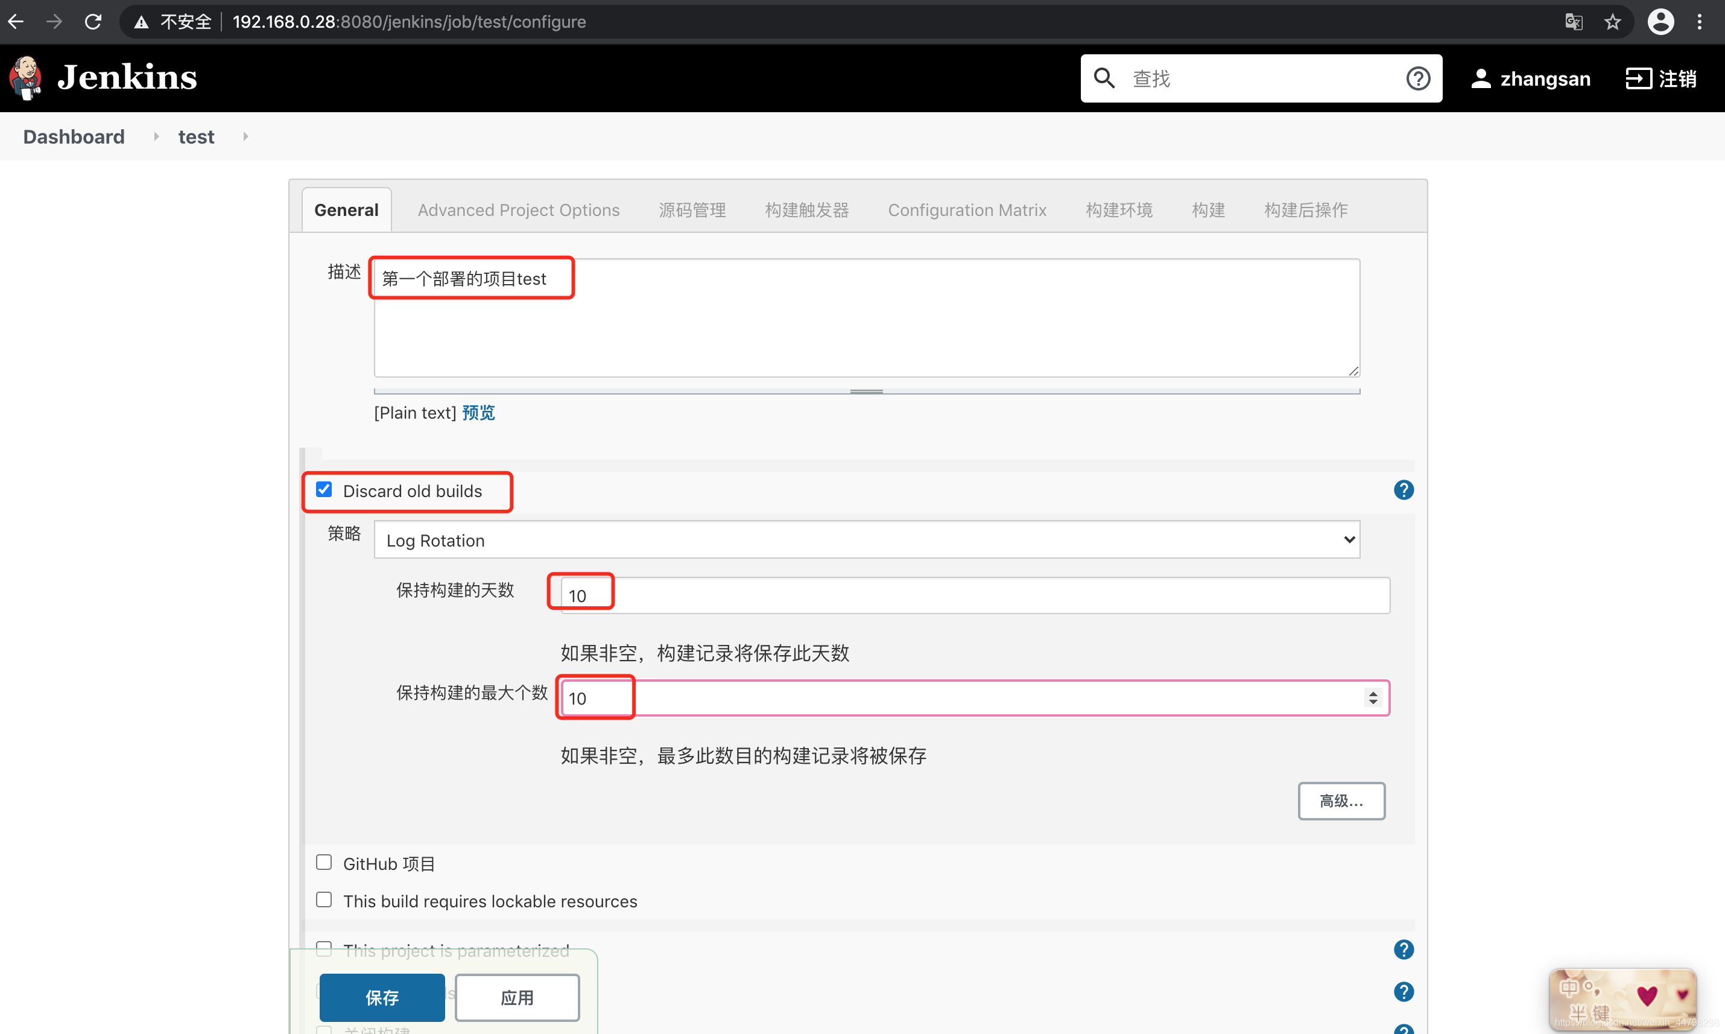Viewport: 1725px width, 1034px height.
Task: Focus the 保持构建的天数 input field
Action: point(975,595)
